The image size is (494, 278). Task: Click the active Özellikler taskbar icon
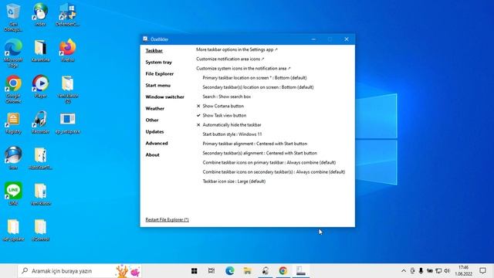(x=301, y=271)
